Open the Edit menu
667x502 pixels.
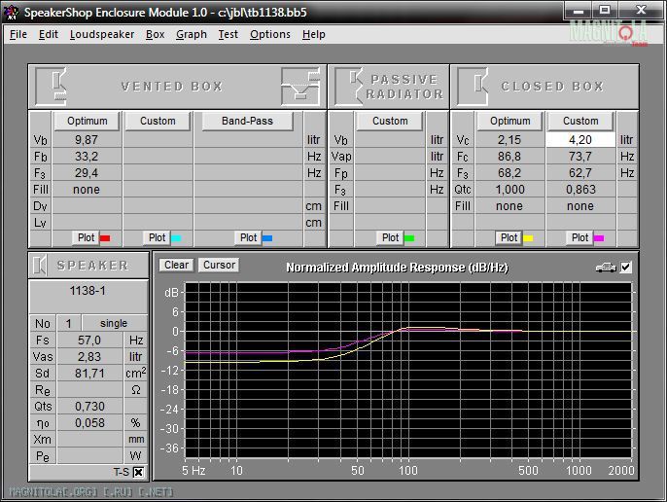tap(48, 34)
